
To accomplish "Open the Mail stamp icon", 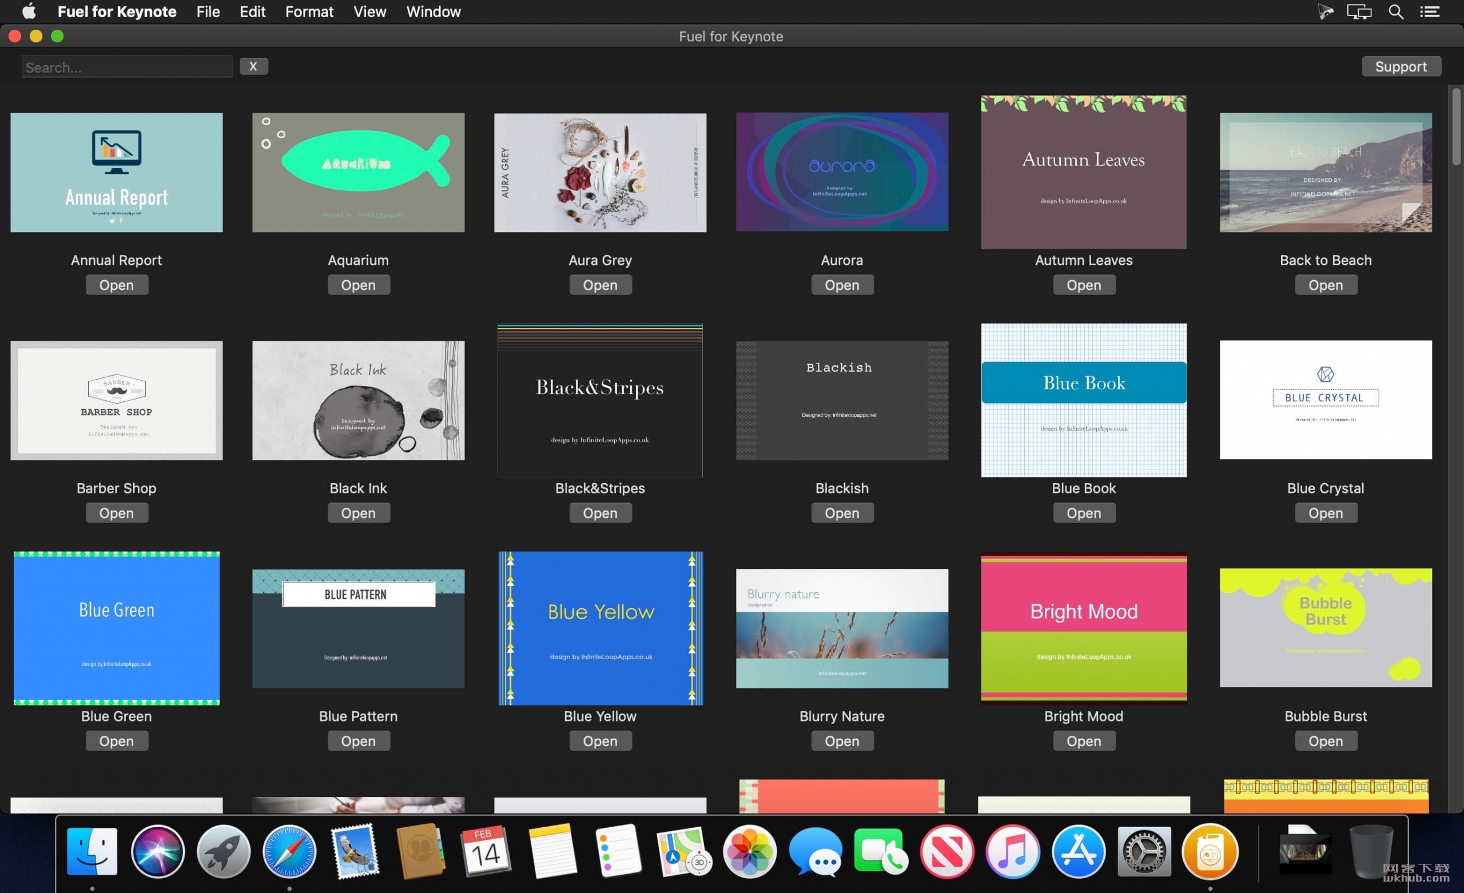I will pos(355,851).
